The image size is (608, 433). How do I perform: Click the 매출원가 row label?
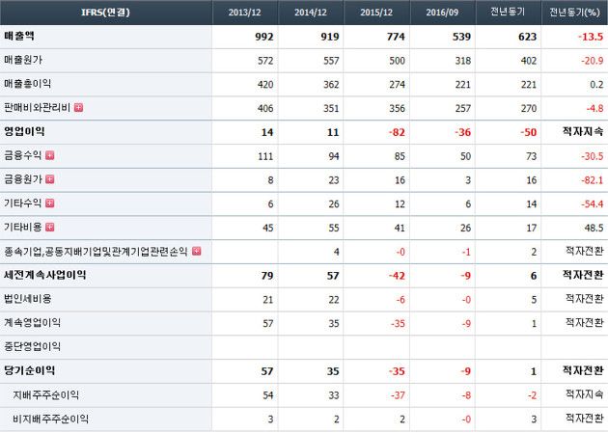[x=23, y=60]
